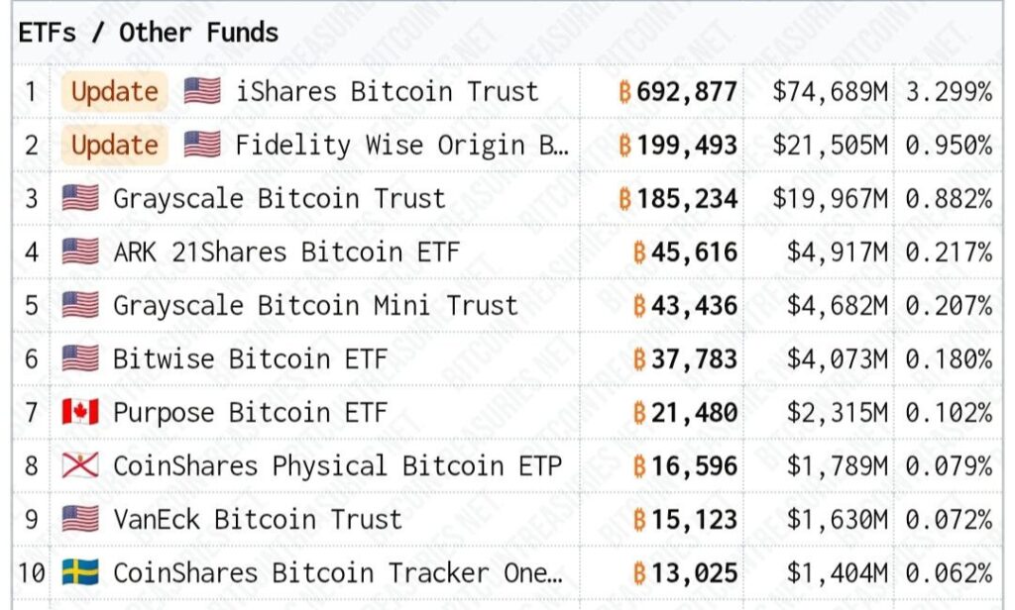This screenshot has width=1015, height=610.
Task: Open the VanEck Bitcoin Trust entry
Action: point(258,519)
